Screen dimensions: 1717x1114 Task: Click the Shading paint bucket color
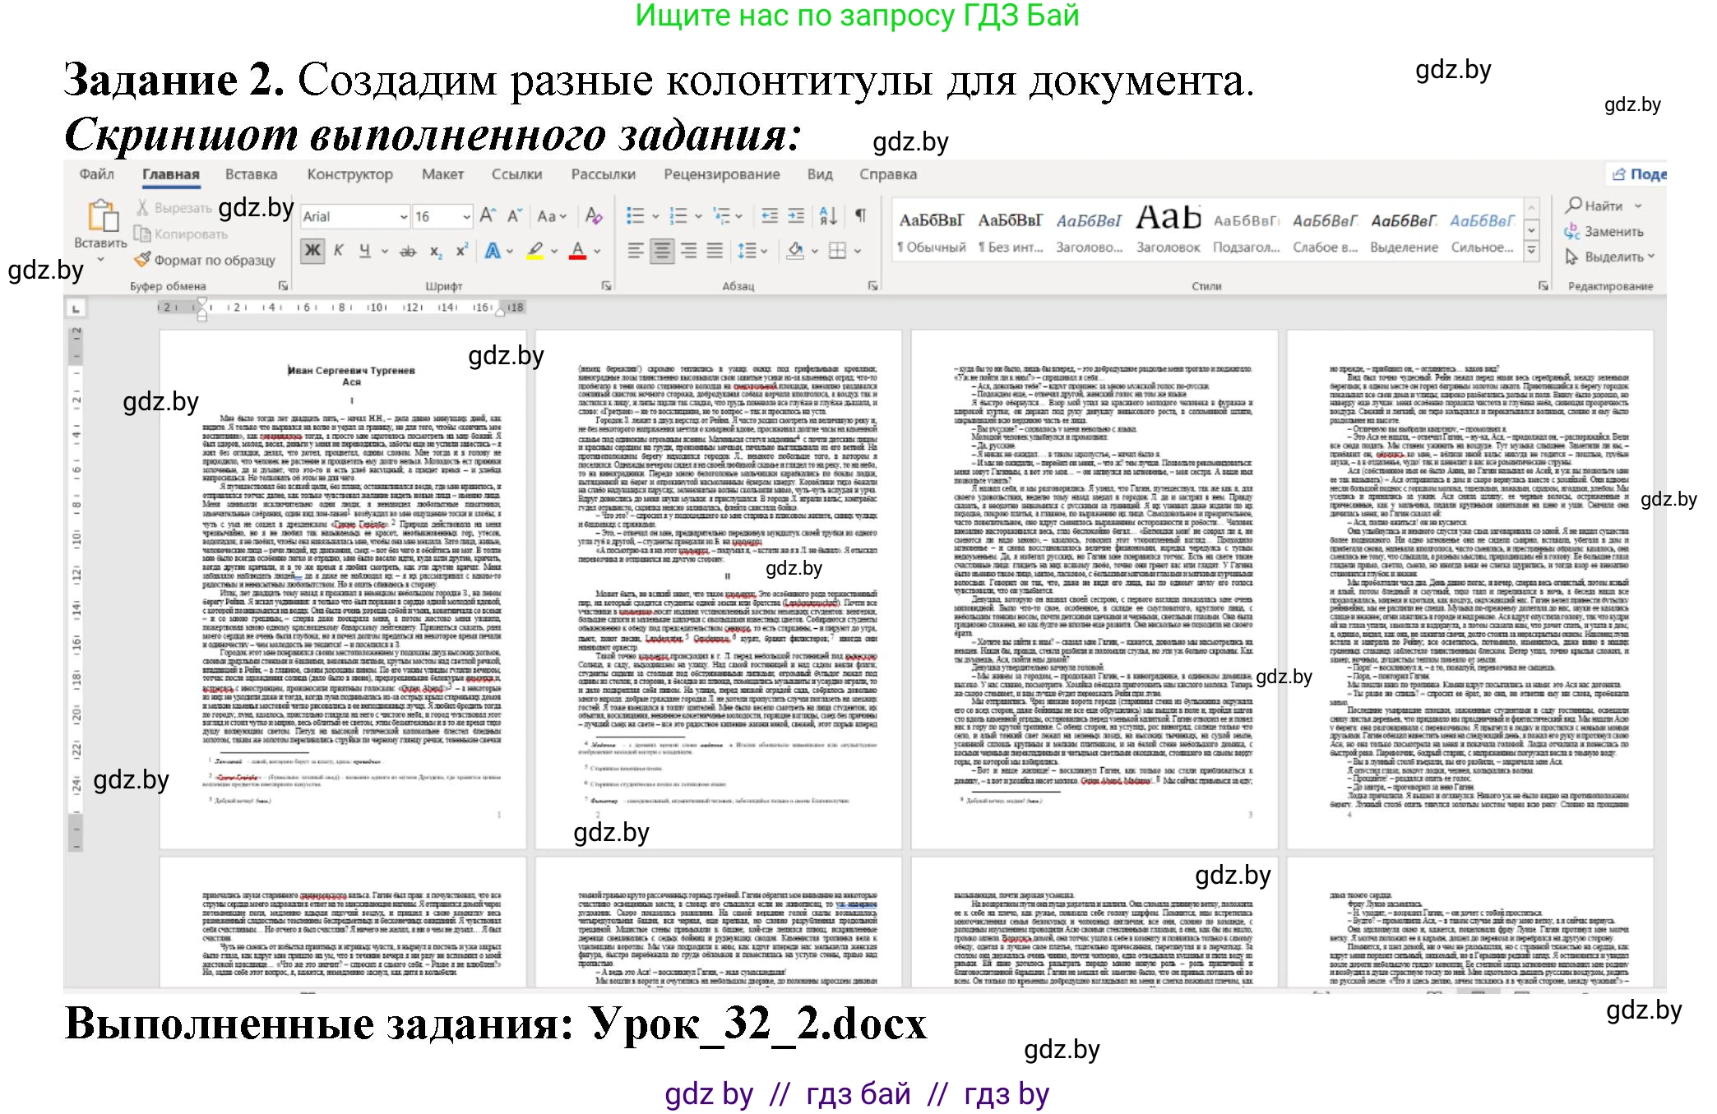795,250
